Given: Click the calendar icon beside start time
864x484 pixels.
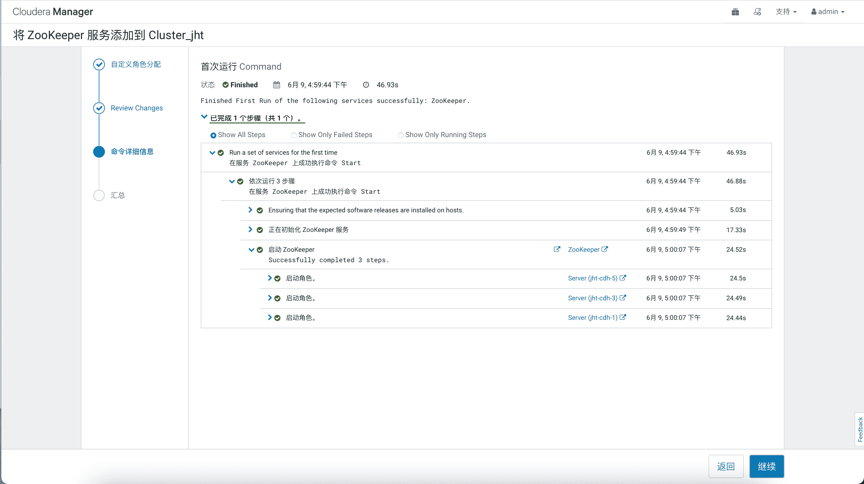Looking at the screenshot, I should pos(276,85).
